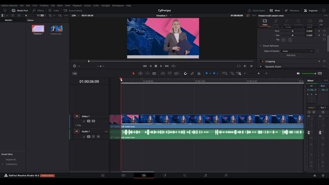Click Pitch value input field

tap(309, 31)
